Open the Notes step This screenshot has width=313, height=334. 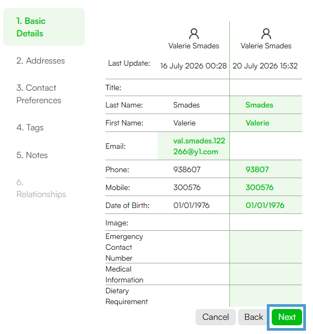pyautogui.click(x=32, y=155)
